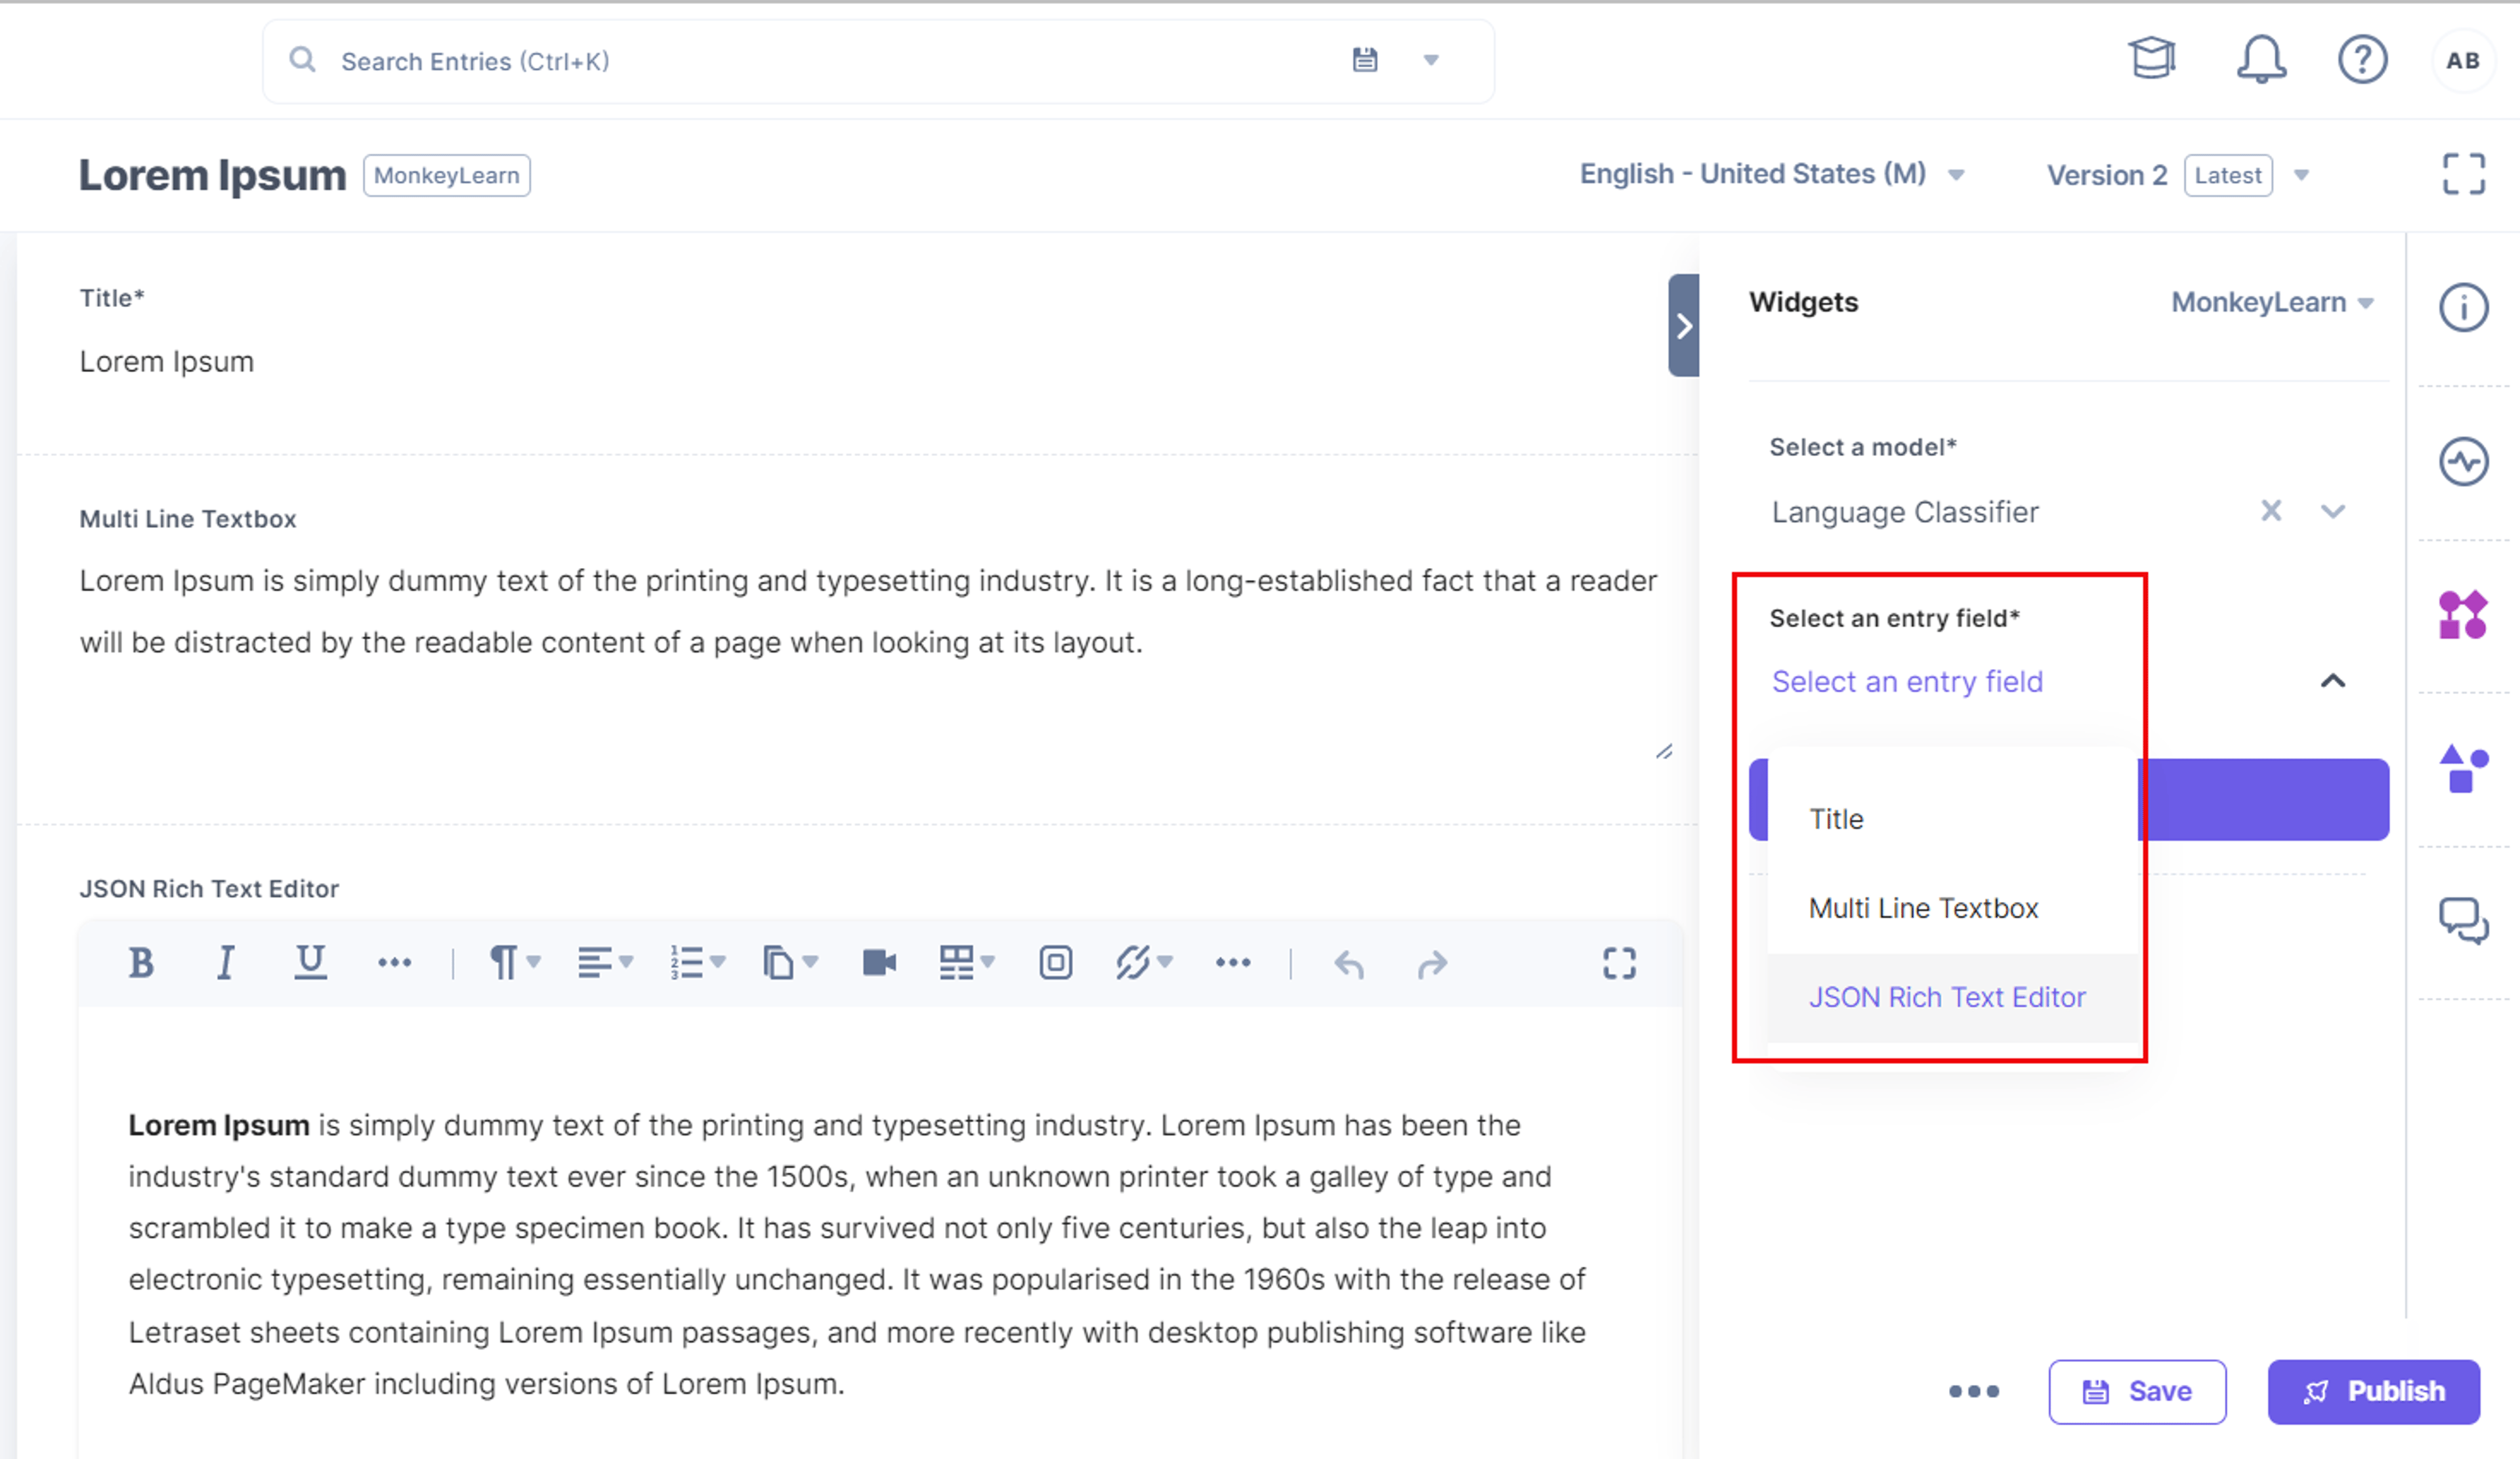Expand rich text editor to fullscreen
The image size is (2520, 1459).
click(1619, 963)
